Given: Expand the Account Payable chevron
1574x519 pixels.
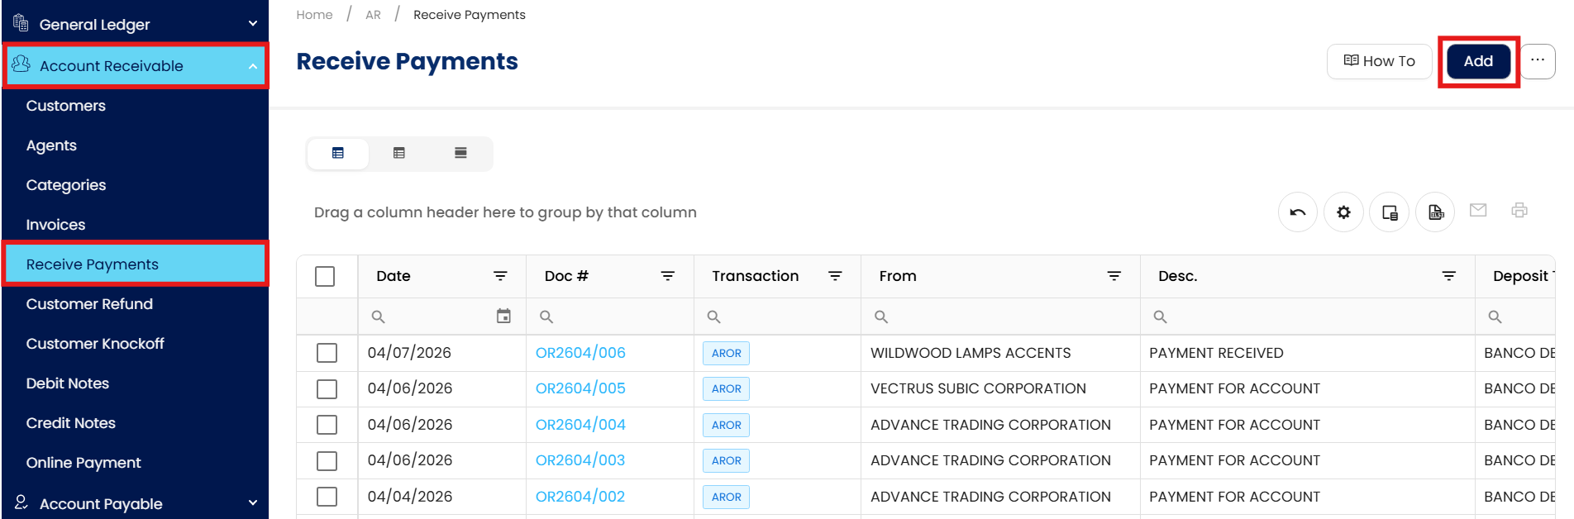Looking at the screenshot, I should click(253, 502).
